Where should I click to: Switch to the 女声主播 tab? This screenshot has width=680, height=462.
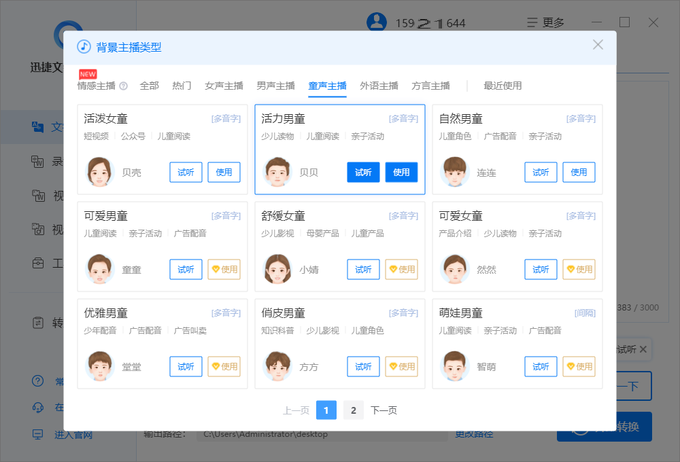click(224, 86)
